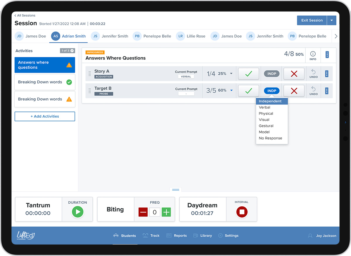Screen dimensions: 351x256
Task: Click the bottom panel resize handle
Action: pyautogui.click(x=175, y=190)
